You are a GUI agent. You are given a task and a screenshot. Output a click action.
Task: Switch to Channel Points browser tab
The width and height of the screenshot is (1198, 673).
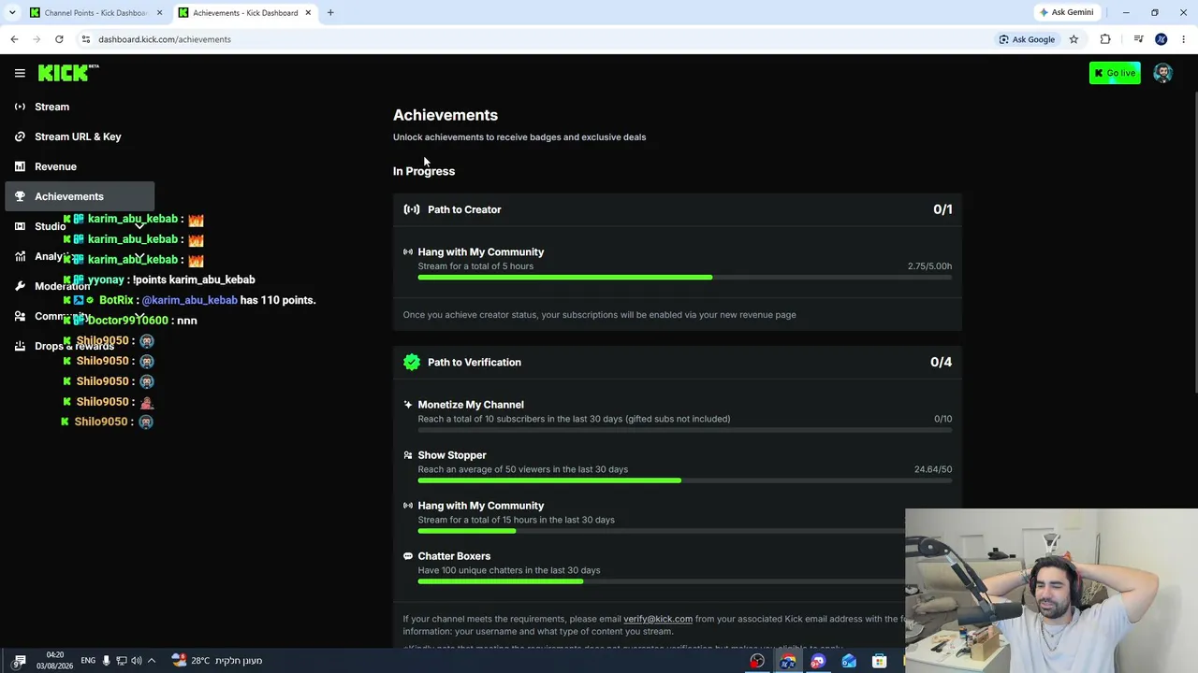click(95, 13)
